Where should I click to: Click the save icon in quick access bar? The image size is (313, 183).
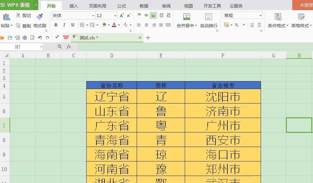(x=10, y=38)
